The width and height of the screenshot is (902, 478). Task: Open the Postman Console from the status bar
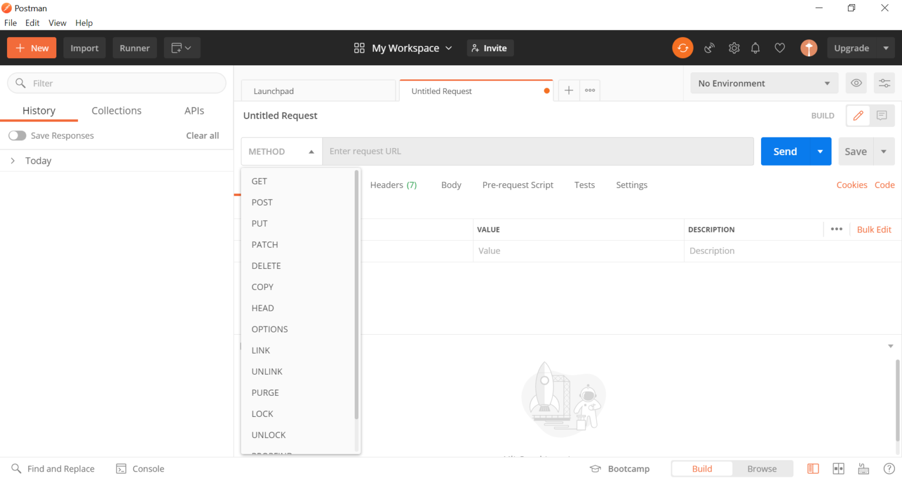(x=140, y=469)
